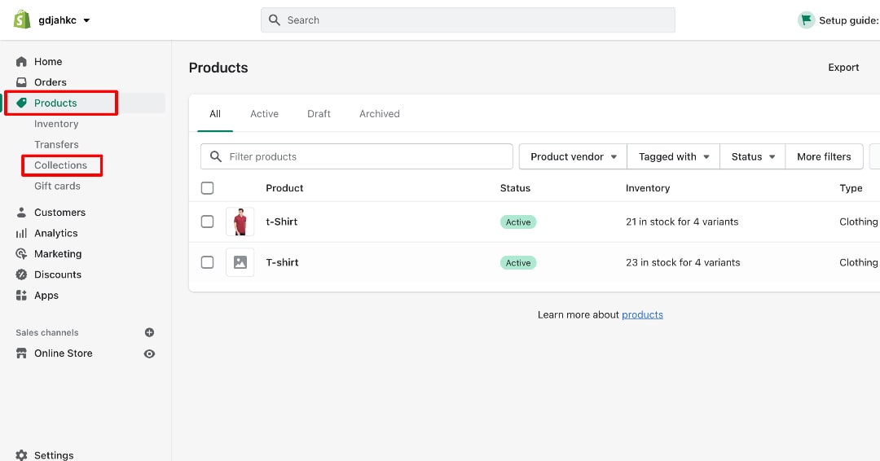Open T-shirt placeholder image thumbnail
The image size is (880, 461).
(240, 262)
